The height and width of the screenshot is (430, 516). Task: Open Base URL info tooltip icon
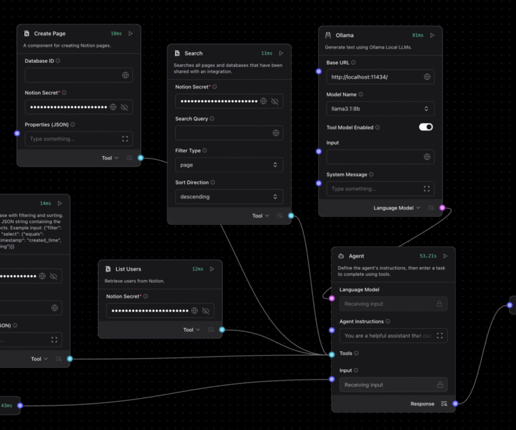[x=353, y=63]
